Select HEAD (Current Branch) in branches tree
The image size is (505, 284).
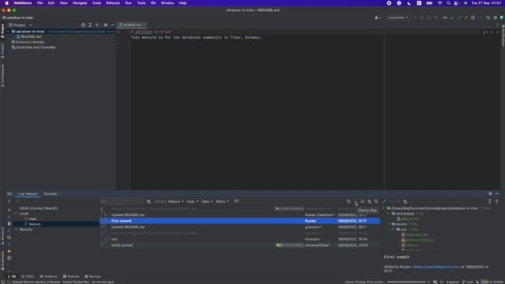(x=39, y=208)
